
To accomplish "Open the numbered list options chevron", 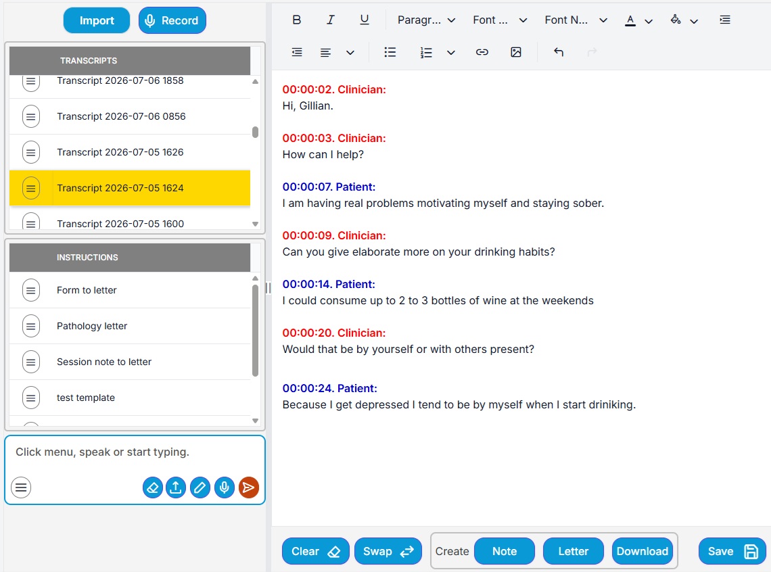I will click(451, 53).
